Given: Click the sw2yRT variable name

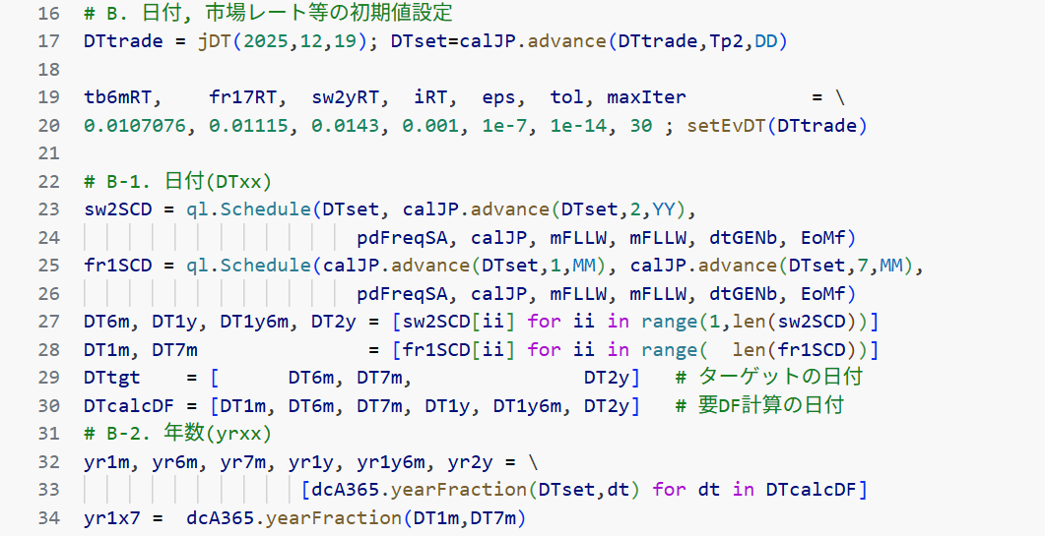Looking at the screenshot, I should tap(346, 97).
